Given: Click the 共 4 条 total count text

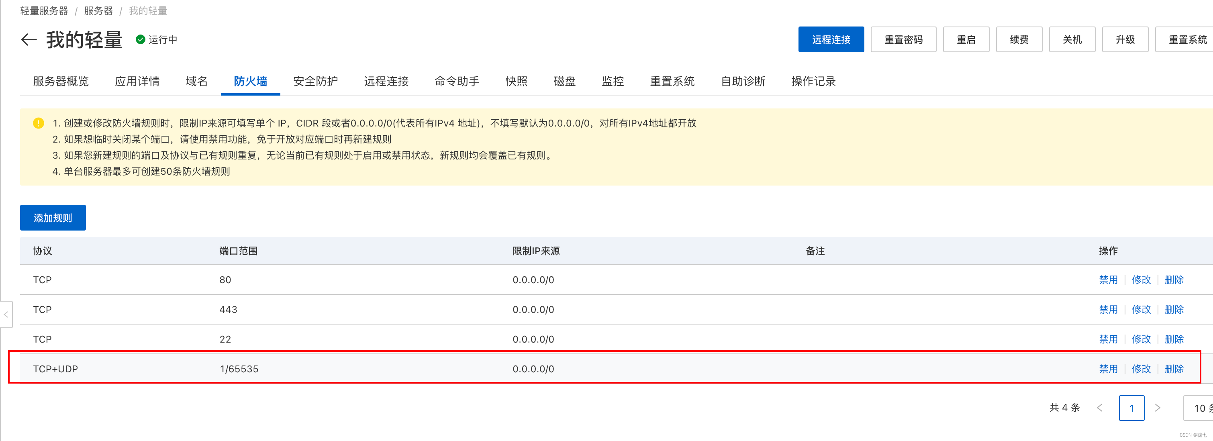Looking at the screenshot, I should click(1065, 408).
